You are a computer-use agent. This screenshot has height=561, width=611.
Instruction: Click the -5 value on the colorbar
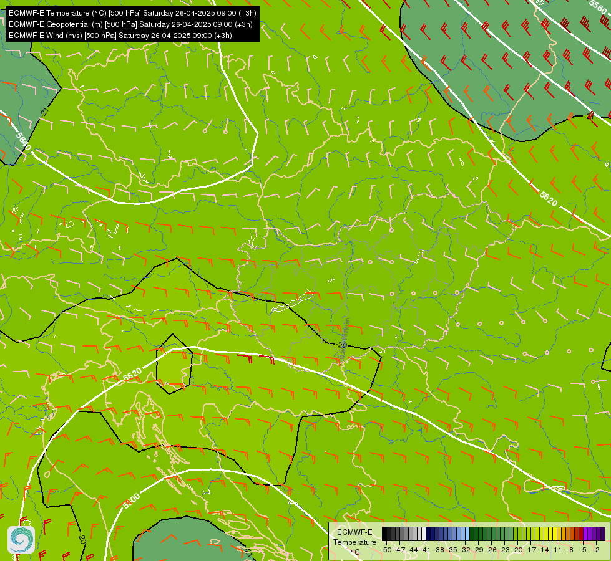583,550
